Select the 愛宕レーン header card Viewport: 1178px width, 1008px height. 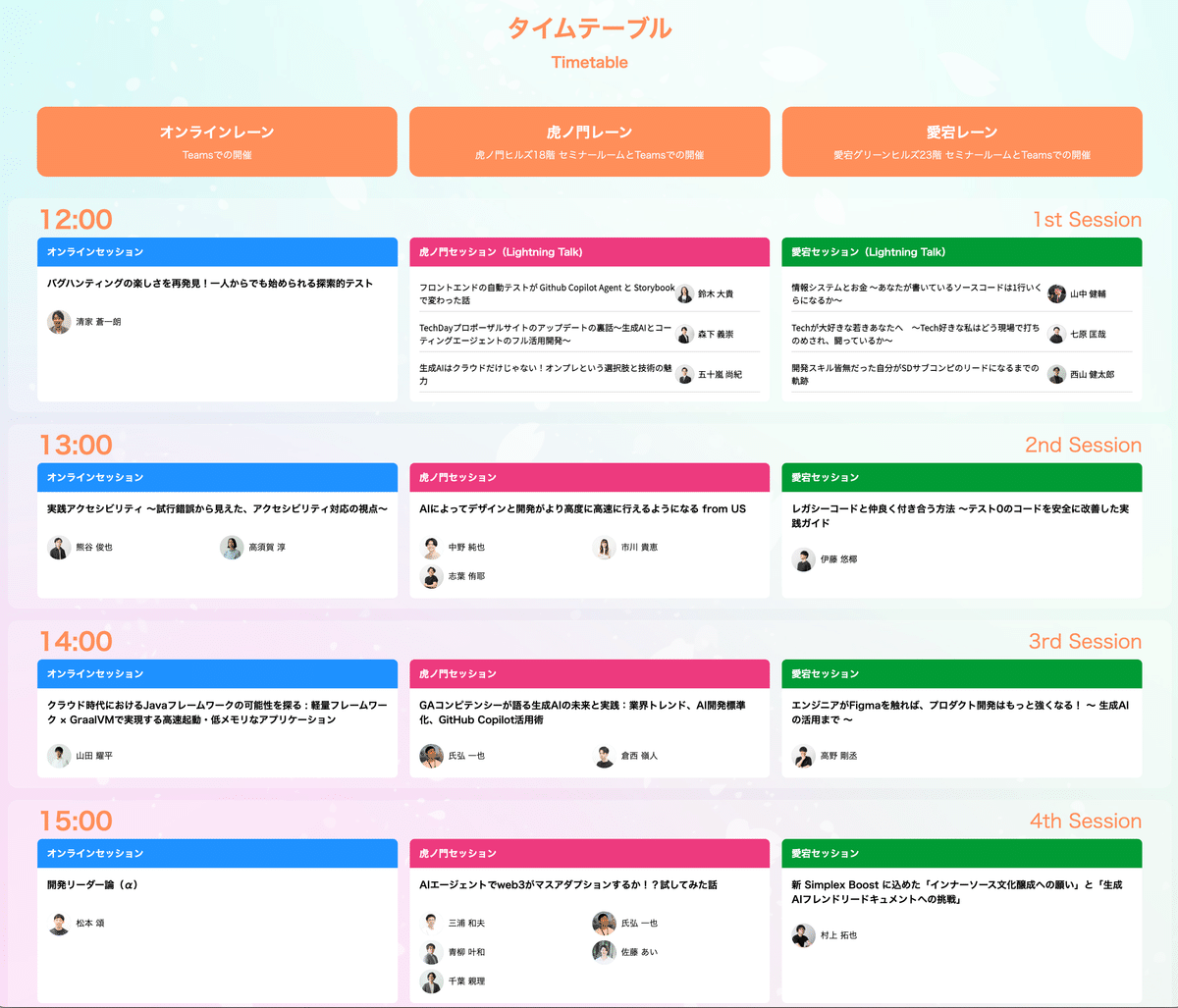[x=961, y=141]
